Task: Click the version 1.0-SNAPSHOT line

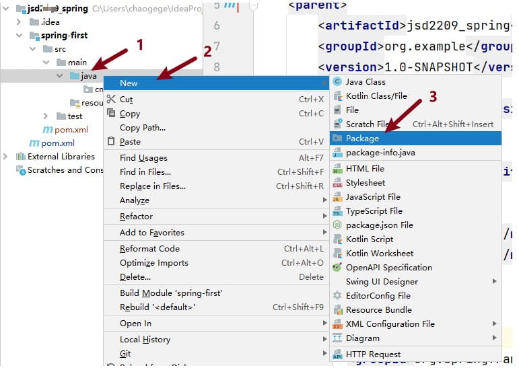Action: click(x=415, y=67)
